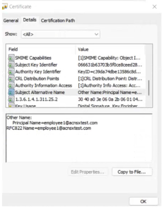
Task: Click the Copy to File button
Action: pyautogui.click(x=132, y=172)
